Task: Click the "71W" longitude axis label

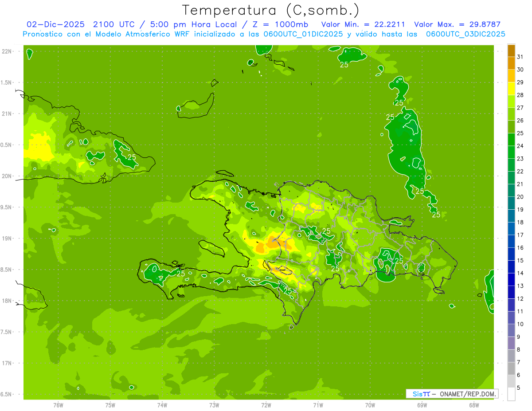Action: (x=318, y=405)
